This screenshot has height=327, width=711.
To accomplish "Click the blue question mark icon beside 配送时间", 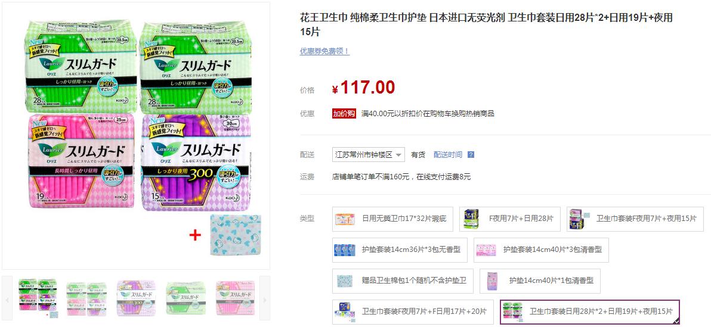I will pyautogui.click(x=471, y=155).
